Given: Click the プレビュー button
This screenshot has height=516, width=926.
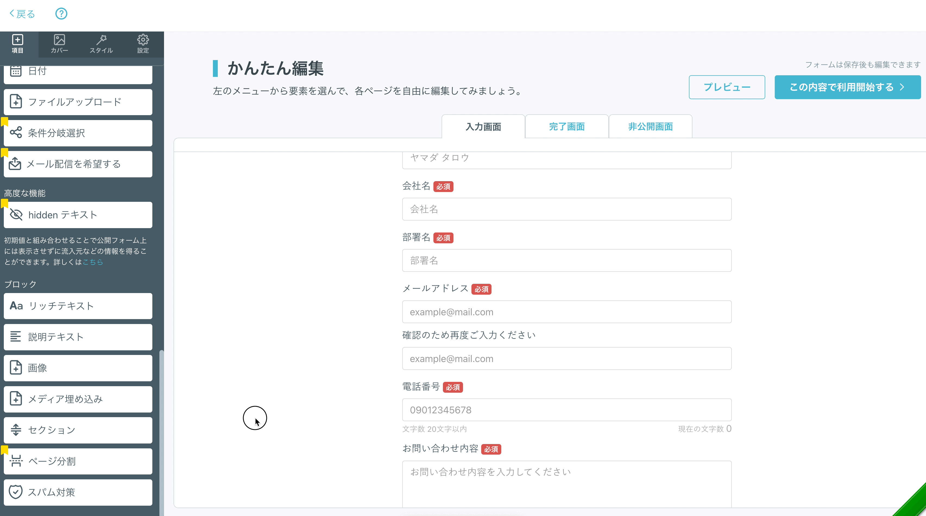Looking at the screenshot, I should [726, 87].
